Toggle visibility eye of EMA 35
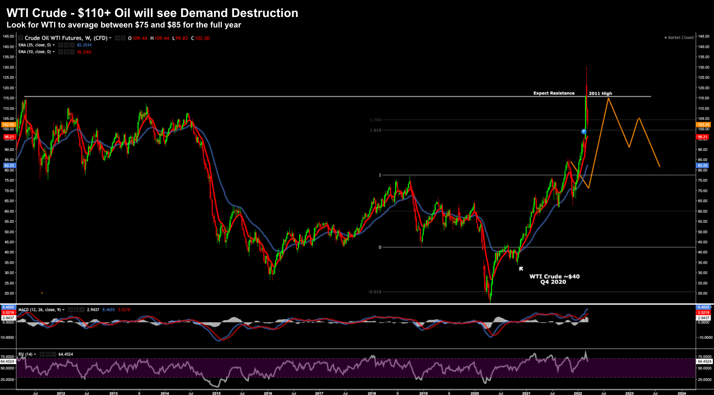The width and height of the screenshot is (714, 395). pos(61,45)
